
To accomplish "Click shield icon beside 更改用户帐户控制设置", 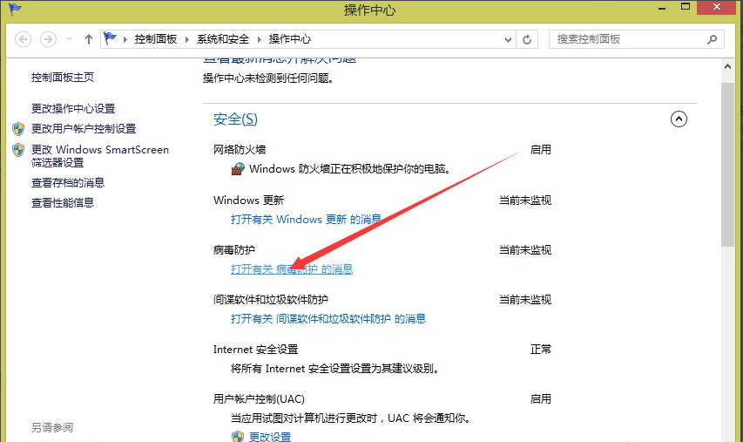I will tap(18, 129).
